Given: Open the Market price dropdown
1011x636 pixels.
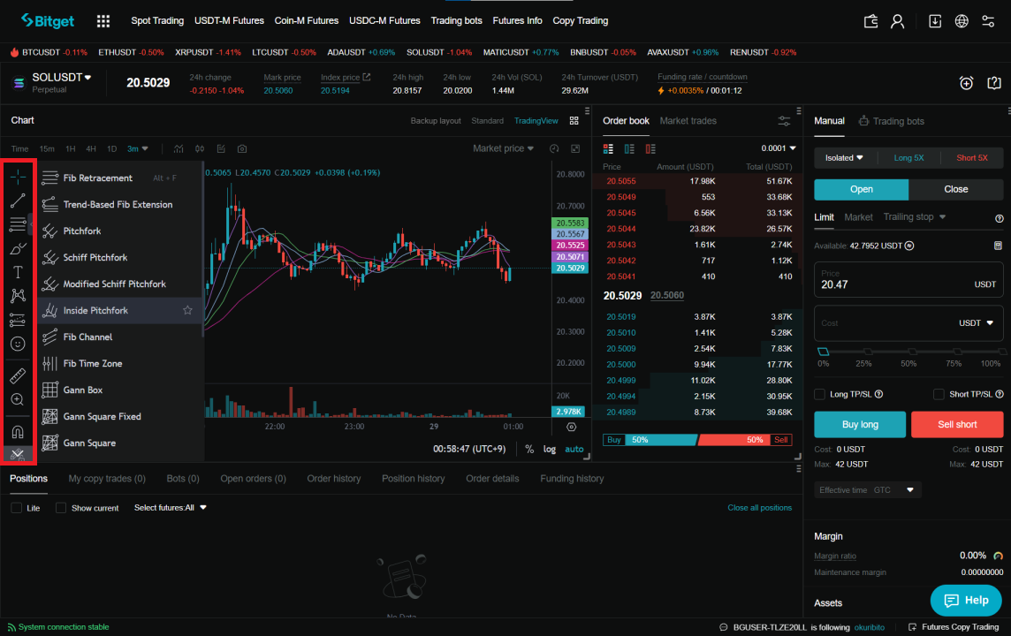Looking at the screenshot, I should tap(503, 149).
